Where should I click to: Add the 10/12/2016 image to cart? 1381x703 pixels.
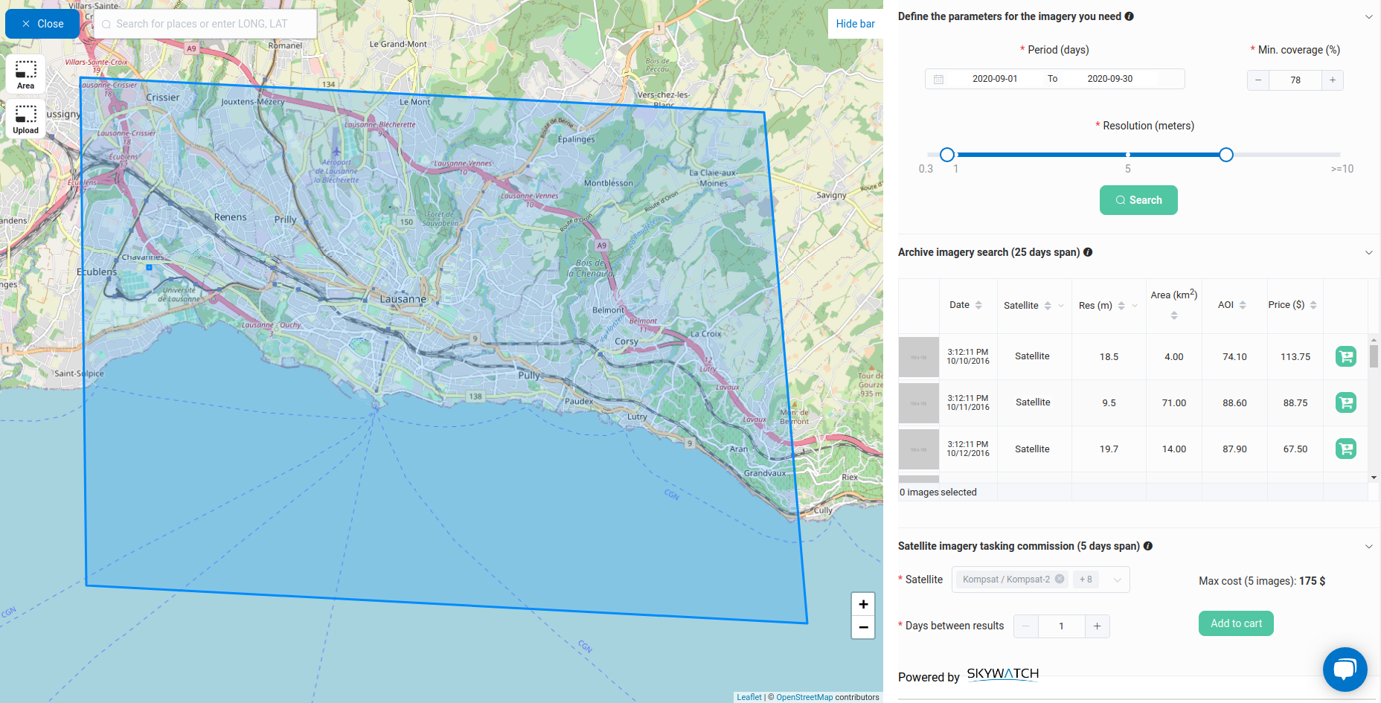1345,449
